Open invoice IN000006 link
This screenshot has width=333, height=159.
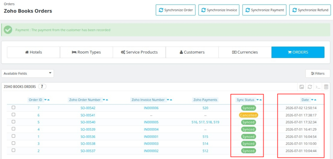(151, 108)
